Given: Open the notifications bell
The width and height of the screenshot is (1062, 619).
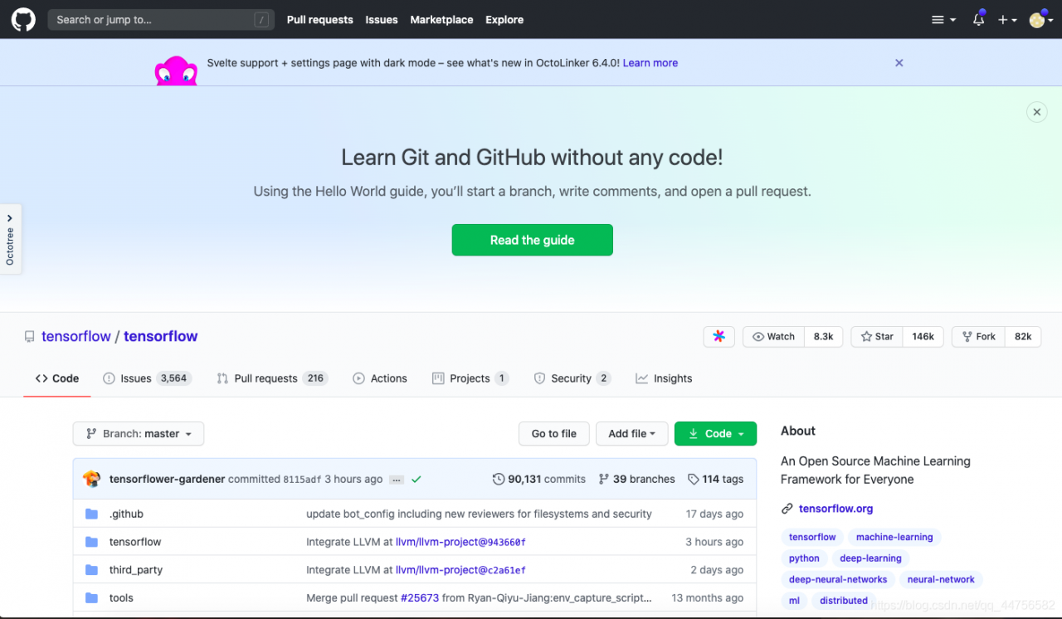Looking at the screenshot, I should point(978,19).
